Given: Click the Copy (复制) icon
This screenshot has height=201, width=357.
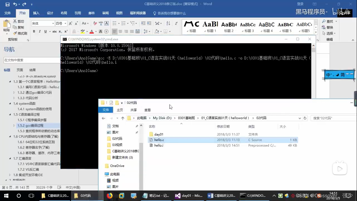Looking at the screenshot, I should (x=15, y=27).
